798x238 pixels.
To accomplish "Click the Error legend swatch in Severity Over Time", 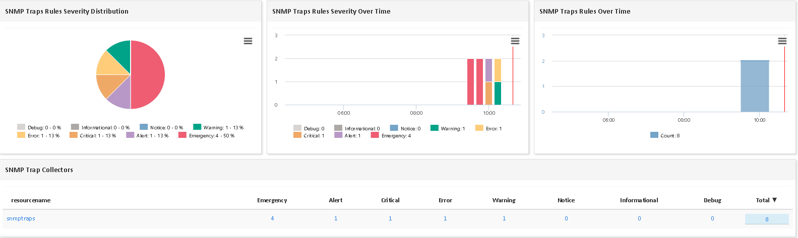I will 479,128.
